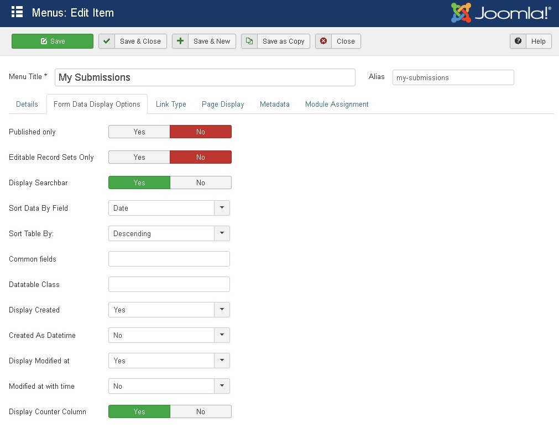
Task: Switch to the Details tab
Action: pos(27,104)
